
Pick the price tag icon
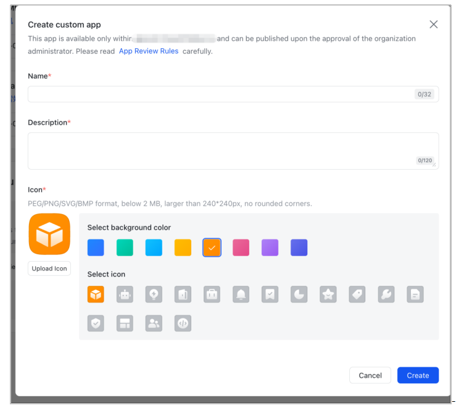pos(357,294)
